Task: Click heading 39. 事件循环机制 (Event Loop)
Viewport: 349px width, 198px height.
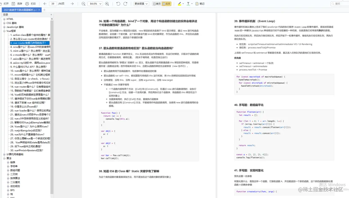Action: click(255, 21)
